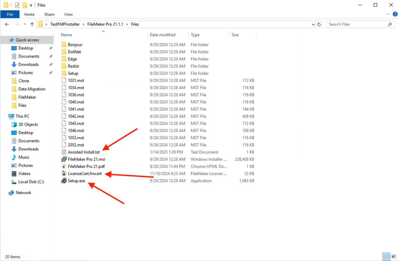Select TestFMPInstaller in the address path
The width and height of the screenshot is (399, 261).
(65, 24)
